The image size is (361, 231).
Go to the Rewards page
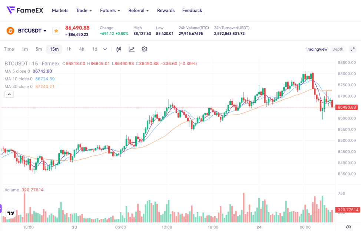click(166, 10)
